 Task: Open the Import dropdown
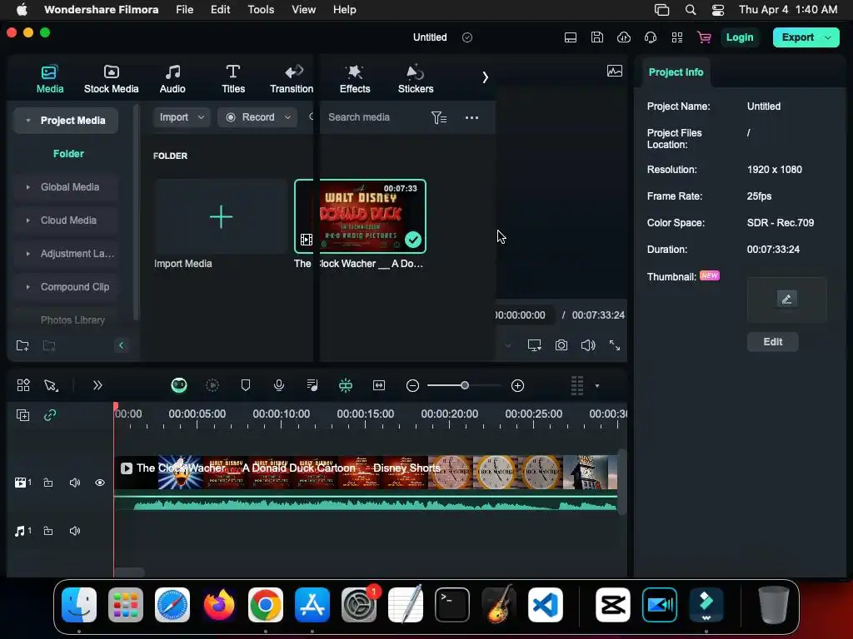tap(181, 117)
